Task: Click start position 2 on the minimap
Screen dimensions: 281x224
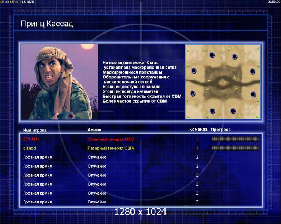Action: (x=193, y=93)
